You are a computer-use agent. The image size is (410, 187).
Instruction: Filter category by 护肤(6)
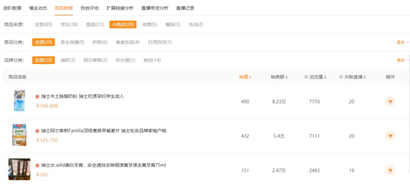tap(100, 42)
